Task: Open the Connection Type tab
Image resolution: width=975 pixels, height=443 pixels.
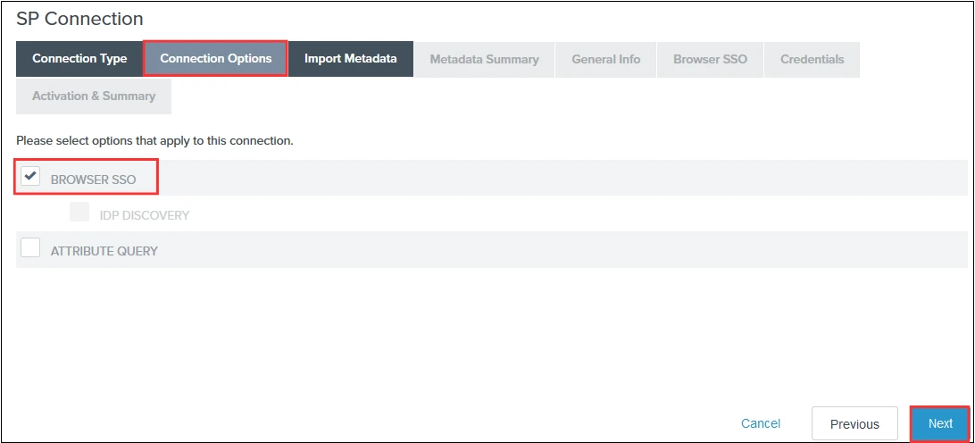Action: coord(79,59)
